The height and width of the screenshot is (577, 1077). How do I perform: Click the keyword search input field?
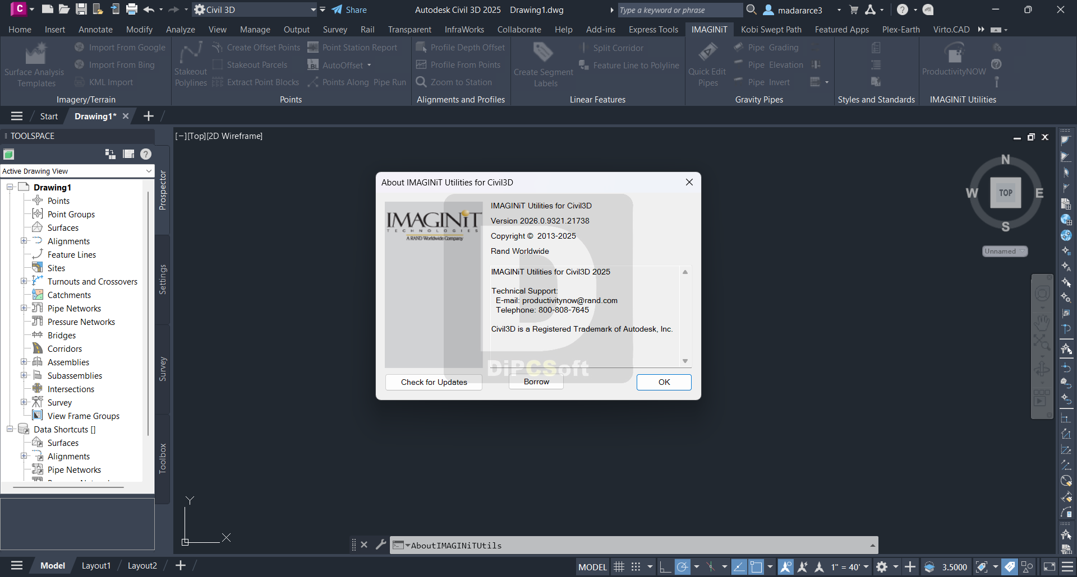[x=679, y=10]
